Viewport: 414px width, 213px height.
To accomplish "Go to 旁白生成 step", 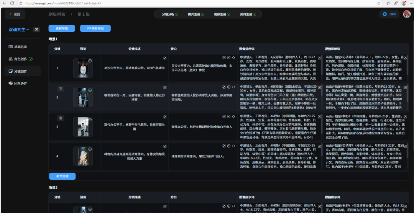I will click(248, 14).
